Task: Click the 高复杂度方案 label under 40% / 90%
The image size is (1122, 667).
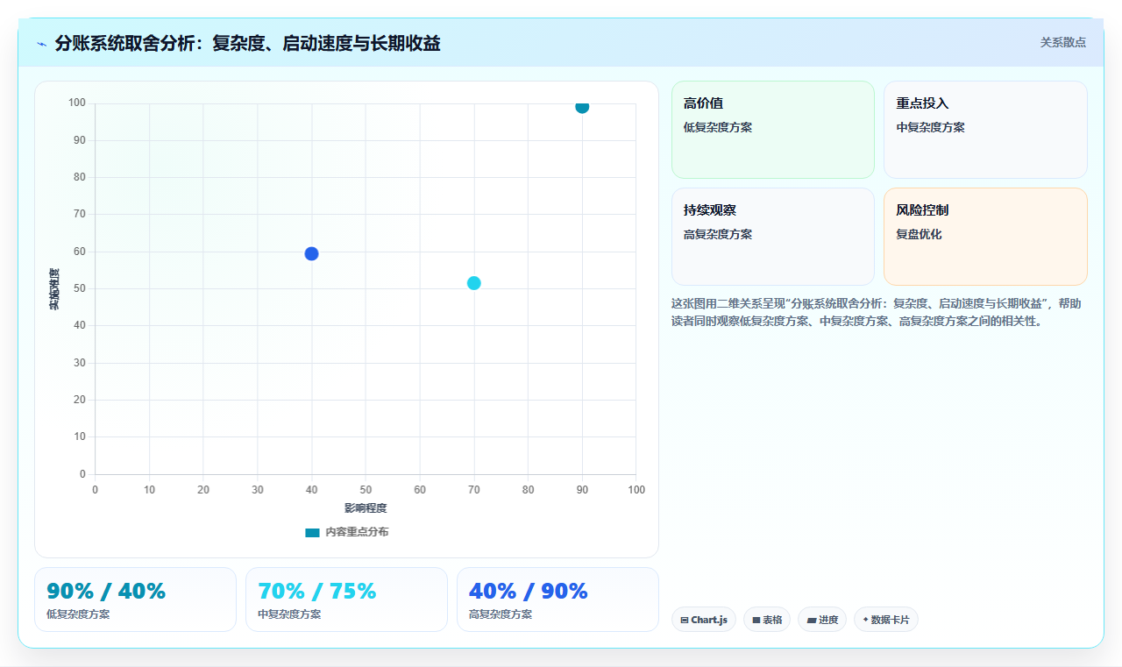Action: (x=501, y=614)
